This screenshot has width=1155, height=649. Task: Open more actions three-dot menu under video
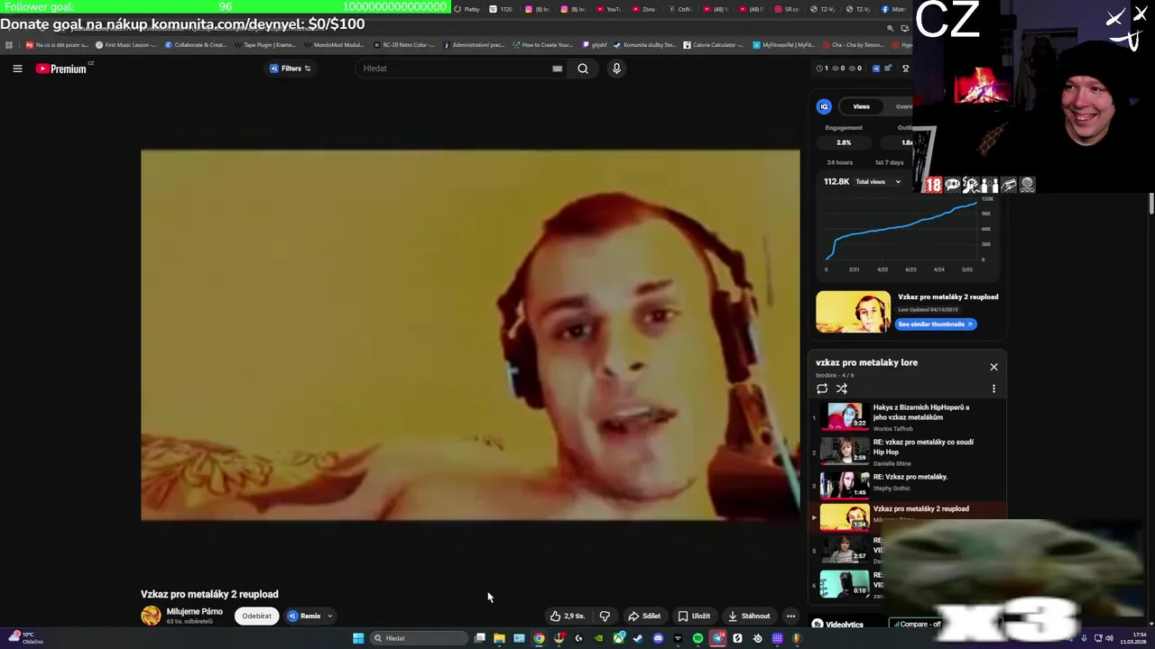(x=790, y=617)
